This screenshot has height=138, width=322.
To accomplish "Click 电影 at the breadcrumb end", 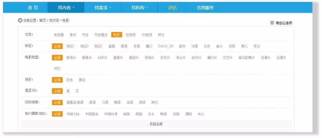I will tap(66, 20).
